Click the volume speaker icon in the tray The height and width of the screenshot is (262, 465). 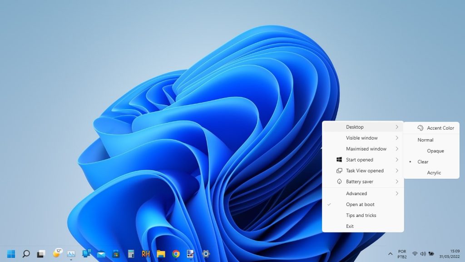point(423,253)
